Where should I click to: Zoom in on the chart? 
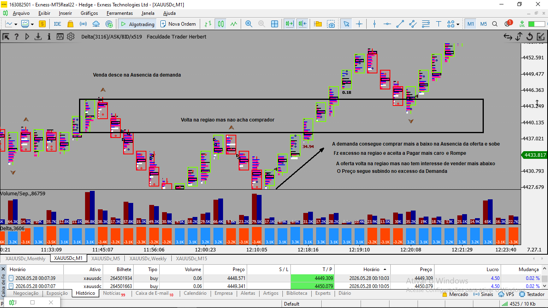[x=249, y=24]
